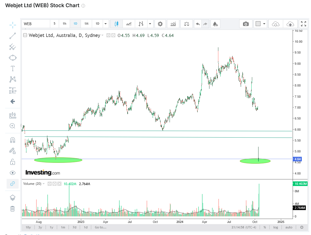Open Webjet series settings gear
Screen dimensions: 311x235
point(113,36)
